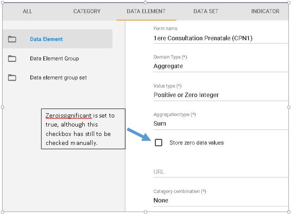Select the DATA ELEMENT tab
Viewport: 291px width, 215px height.
tap(146, 11)
